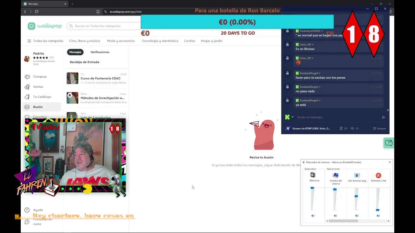Click the browser reload button
This screenshot has width=415, height=233.
(37, 12)
